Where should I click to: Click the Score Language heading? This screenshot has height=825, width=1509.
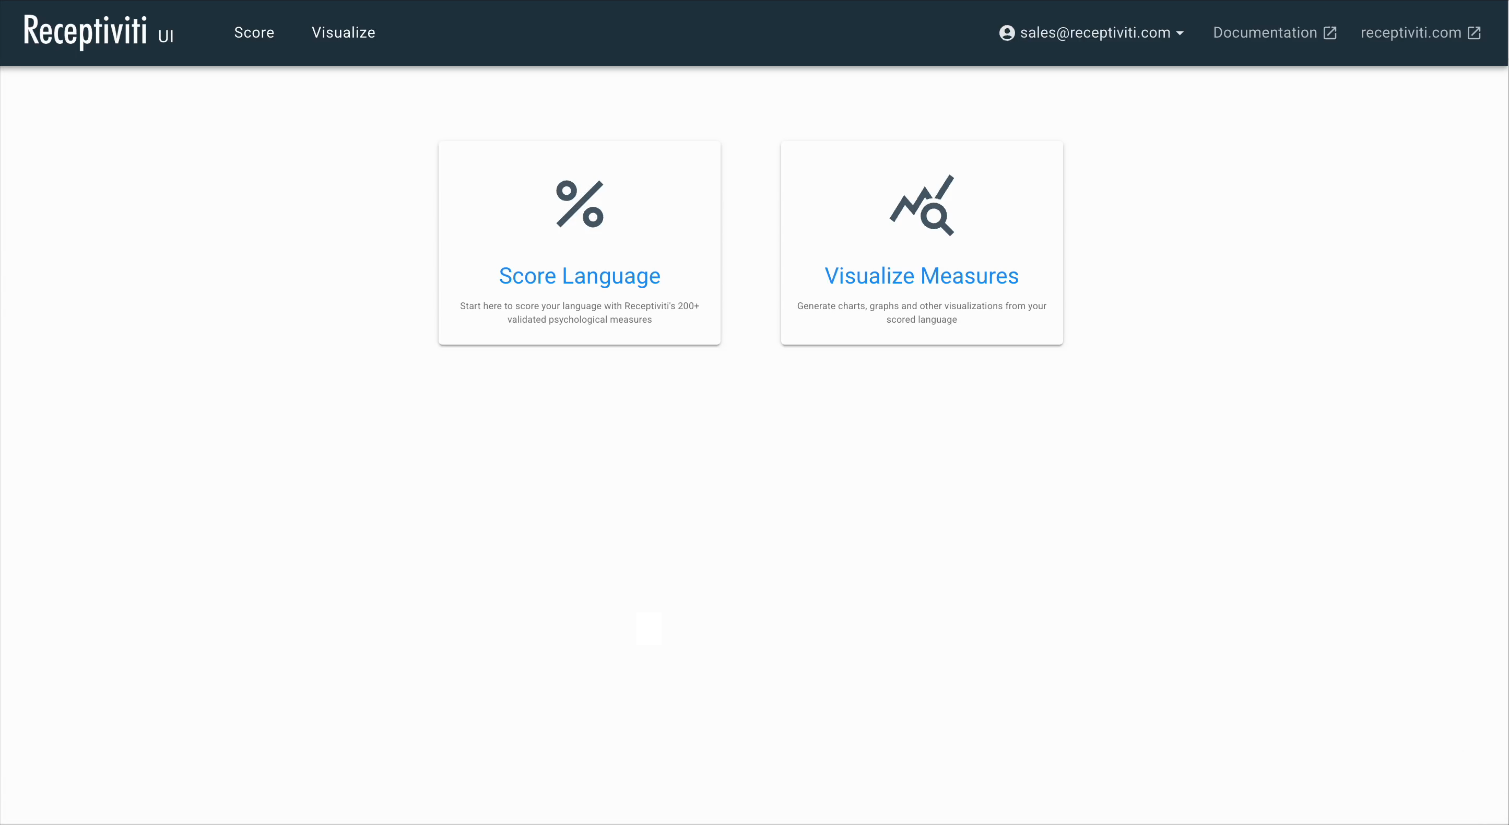click(580, 276)
